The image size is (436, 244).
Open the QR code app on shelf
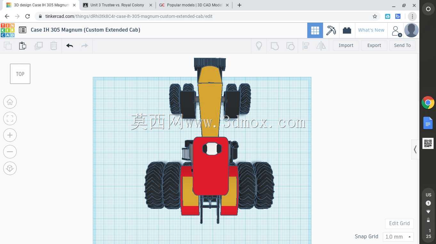(x=428, y=143)
